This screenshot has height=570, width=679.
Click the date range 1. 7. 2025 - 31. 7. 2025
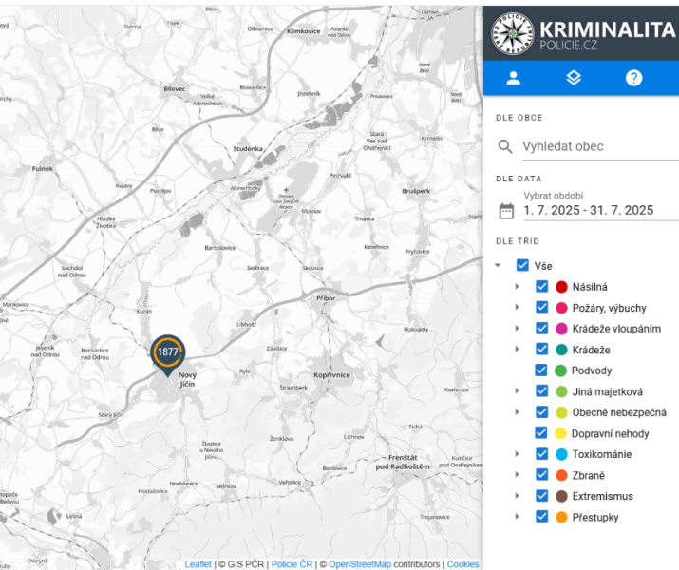click(x=588, y=211)
